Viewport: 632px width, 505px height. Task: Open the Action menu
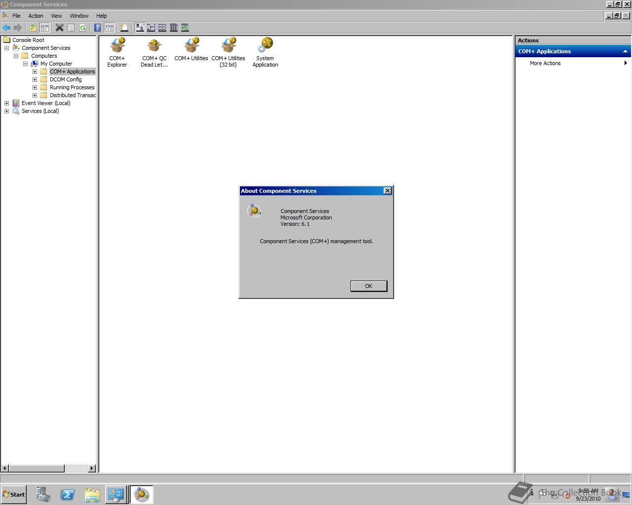tap(36, 16)
